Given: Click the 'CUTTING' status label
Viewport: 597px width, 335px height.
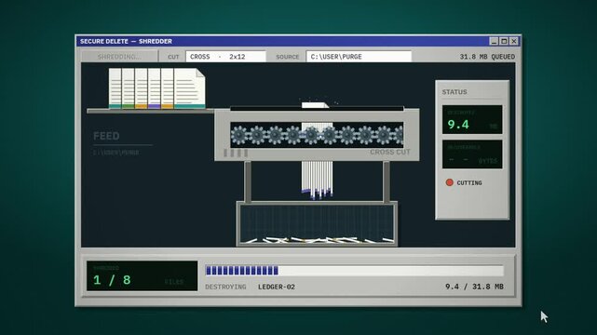Looking at the screenshot, I should (469, 183).
